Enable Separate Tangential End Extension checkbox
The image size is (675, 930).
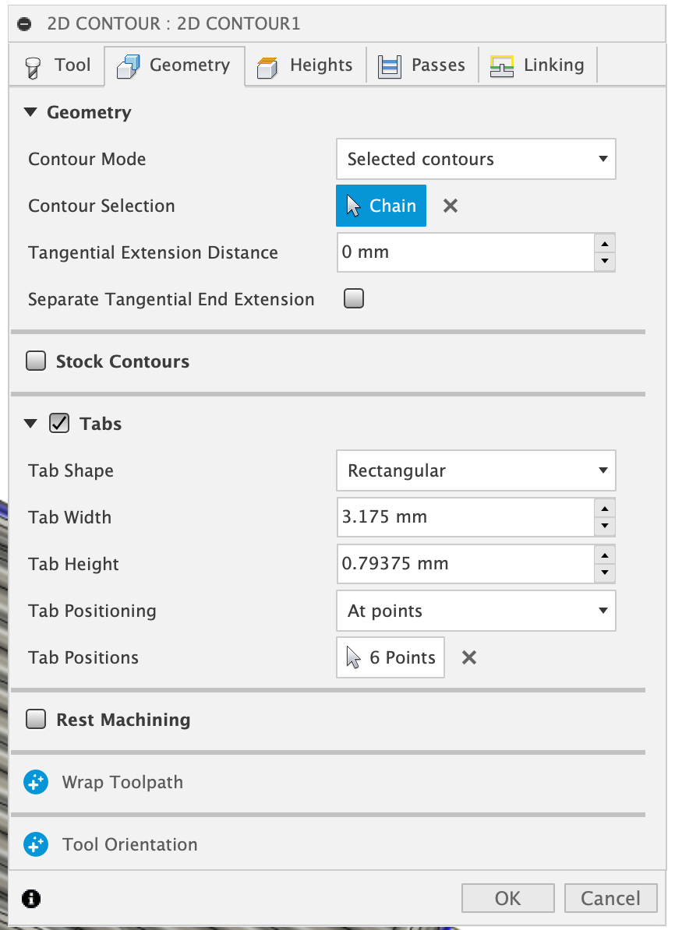click(x=355, y=299)
